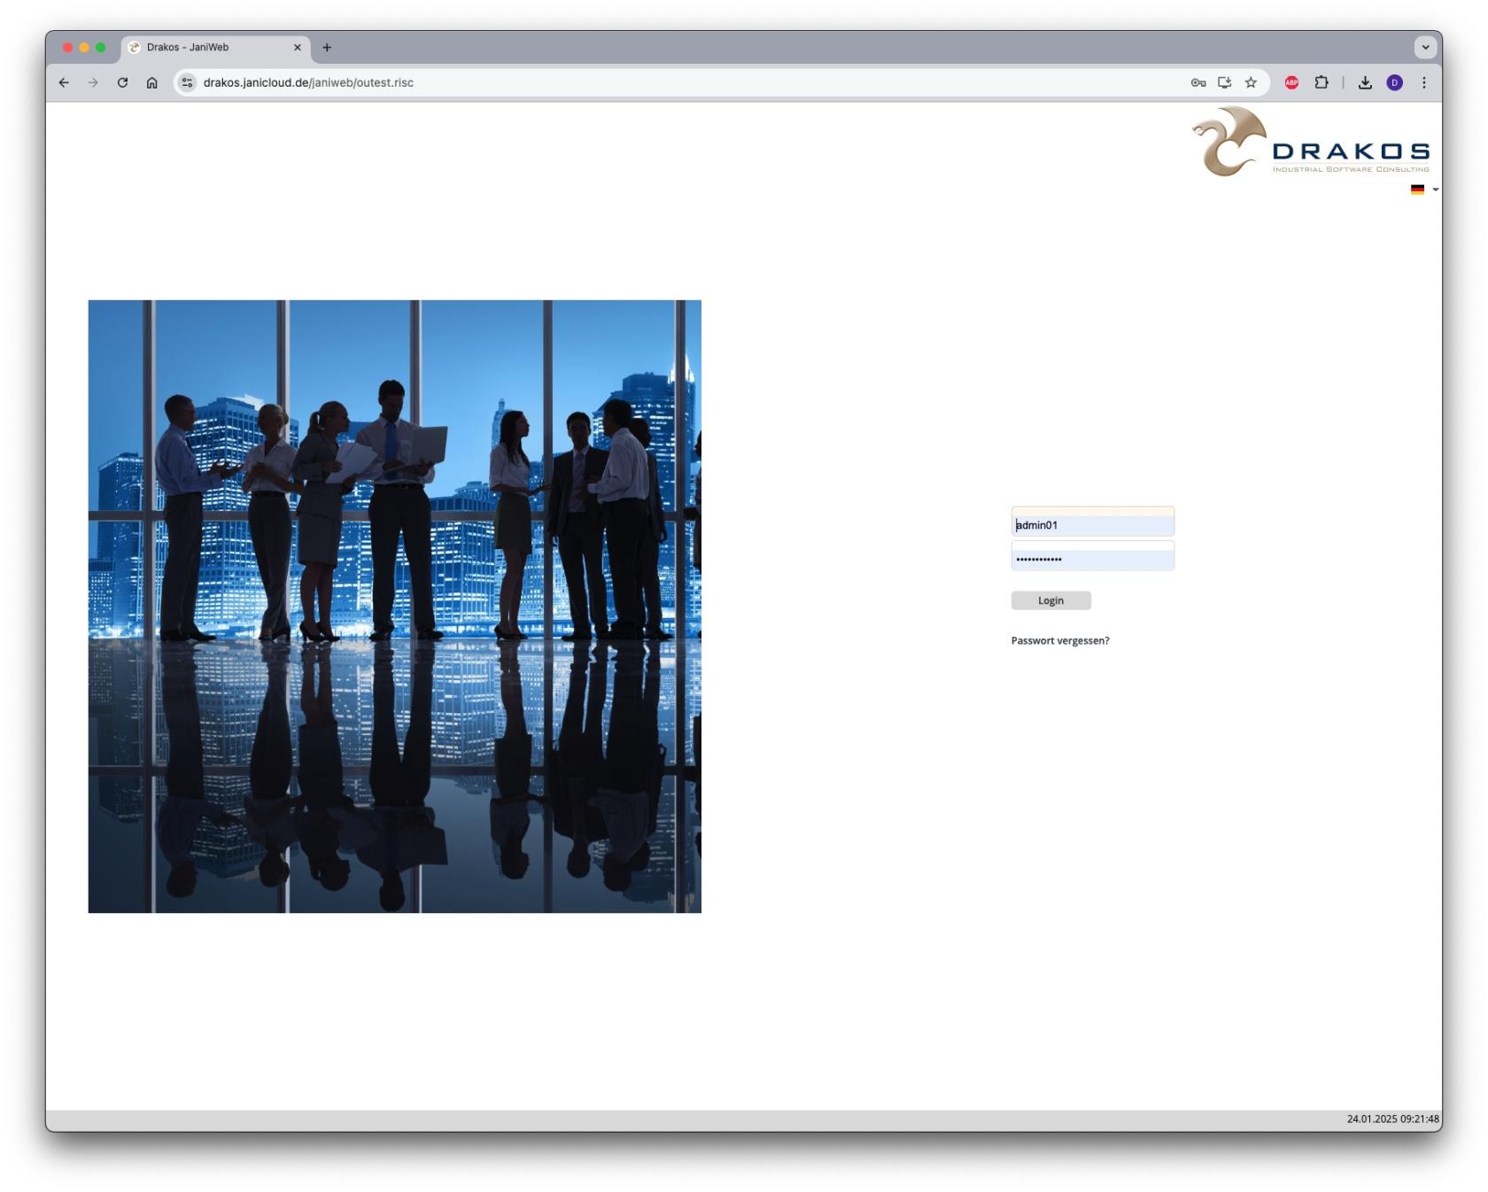Open the profile avatar D
This screenshot has height=1192, width=1488.
1394,82
